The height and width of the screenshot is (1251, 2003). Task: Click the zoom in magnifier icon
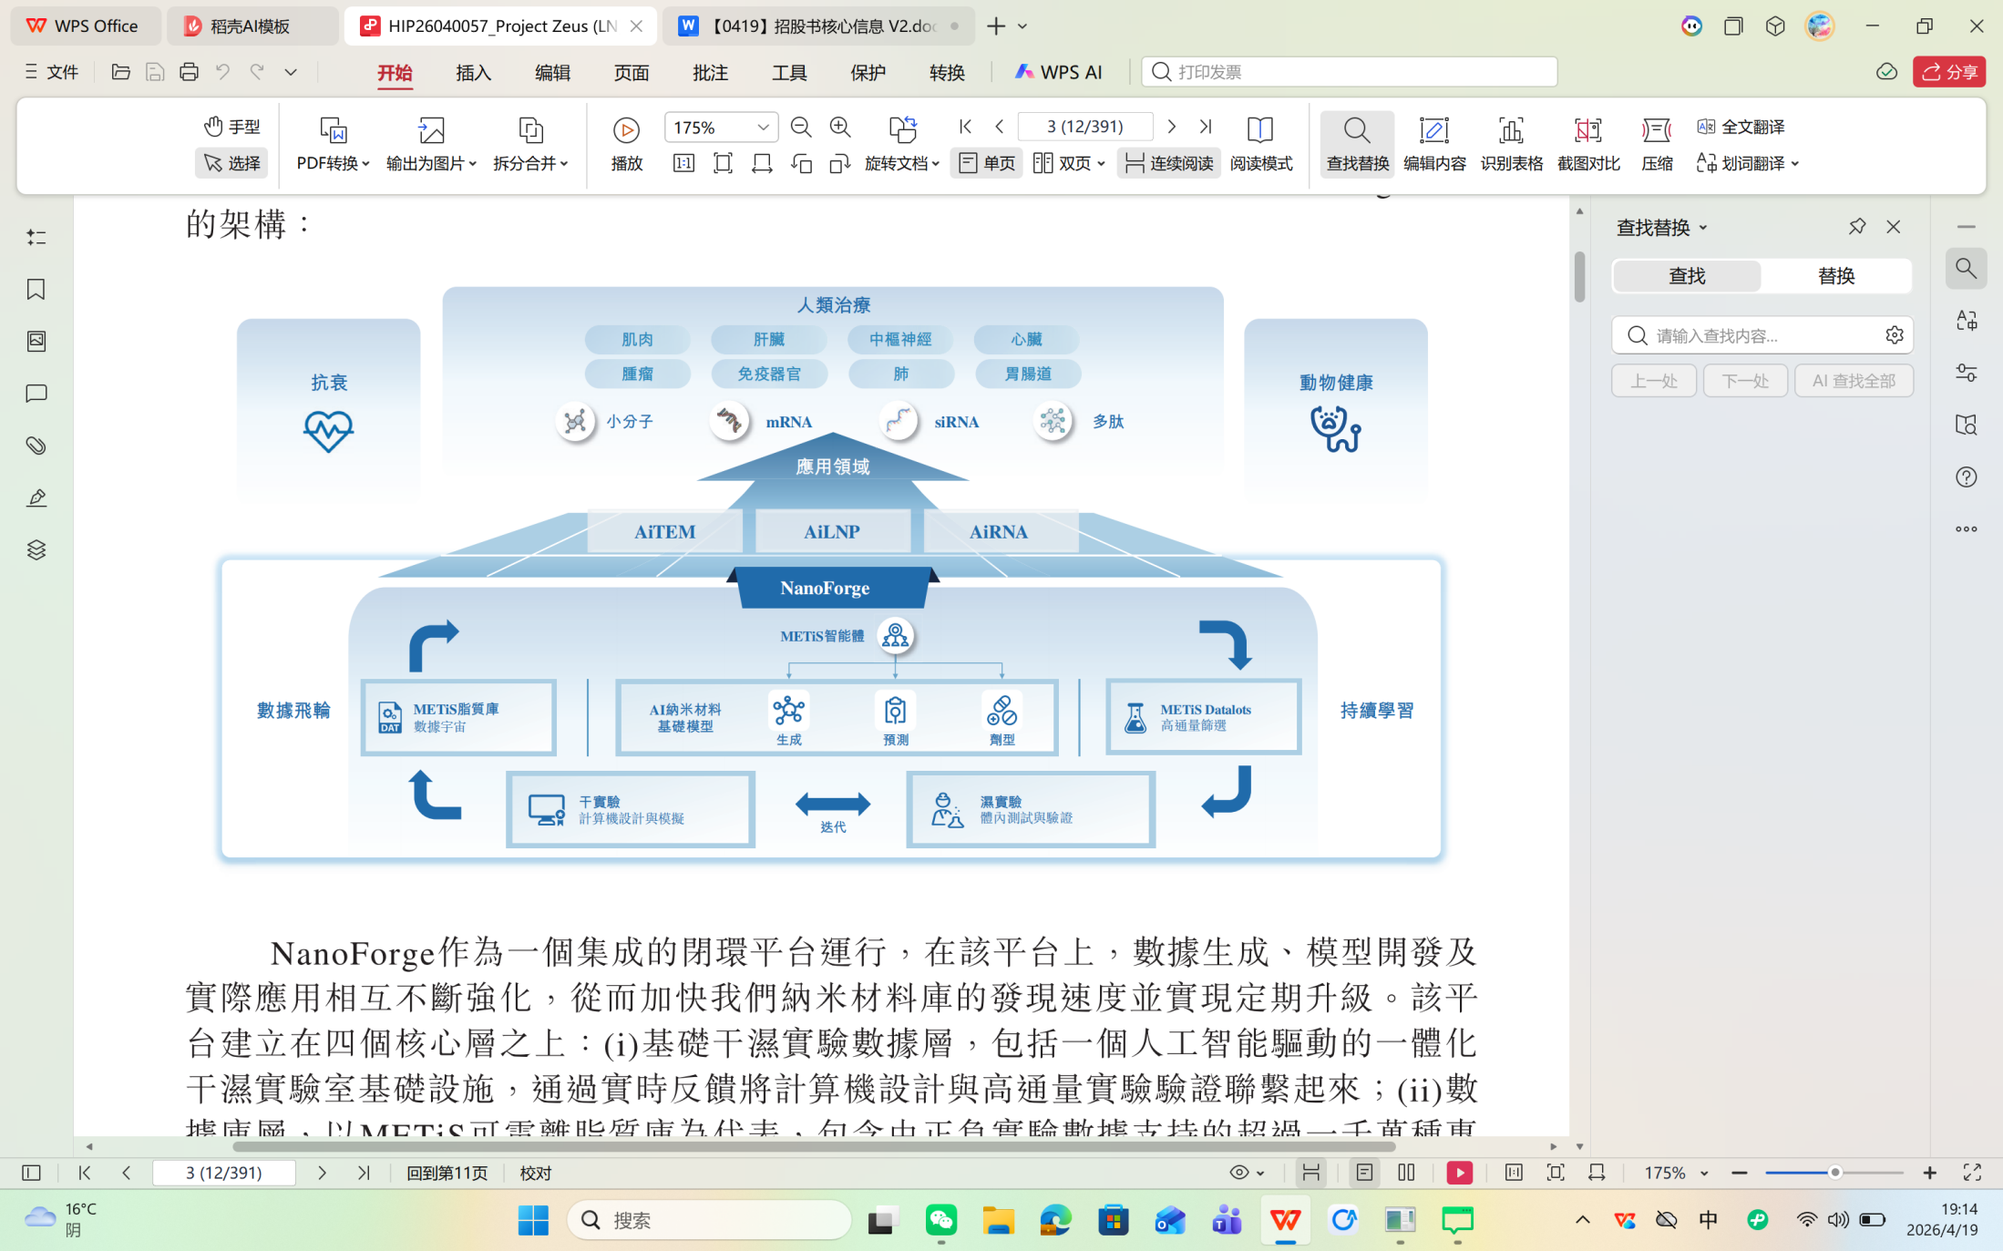839,127
